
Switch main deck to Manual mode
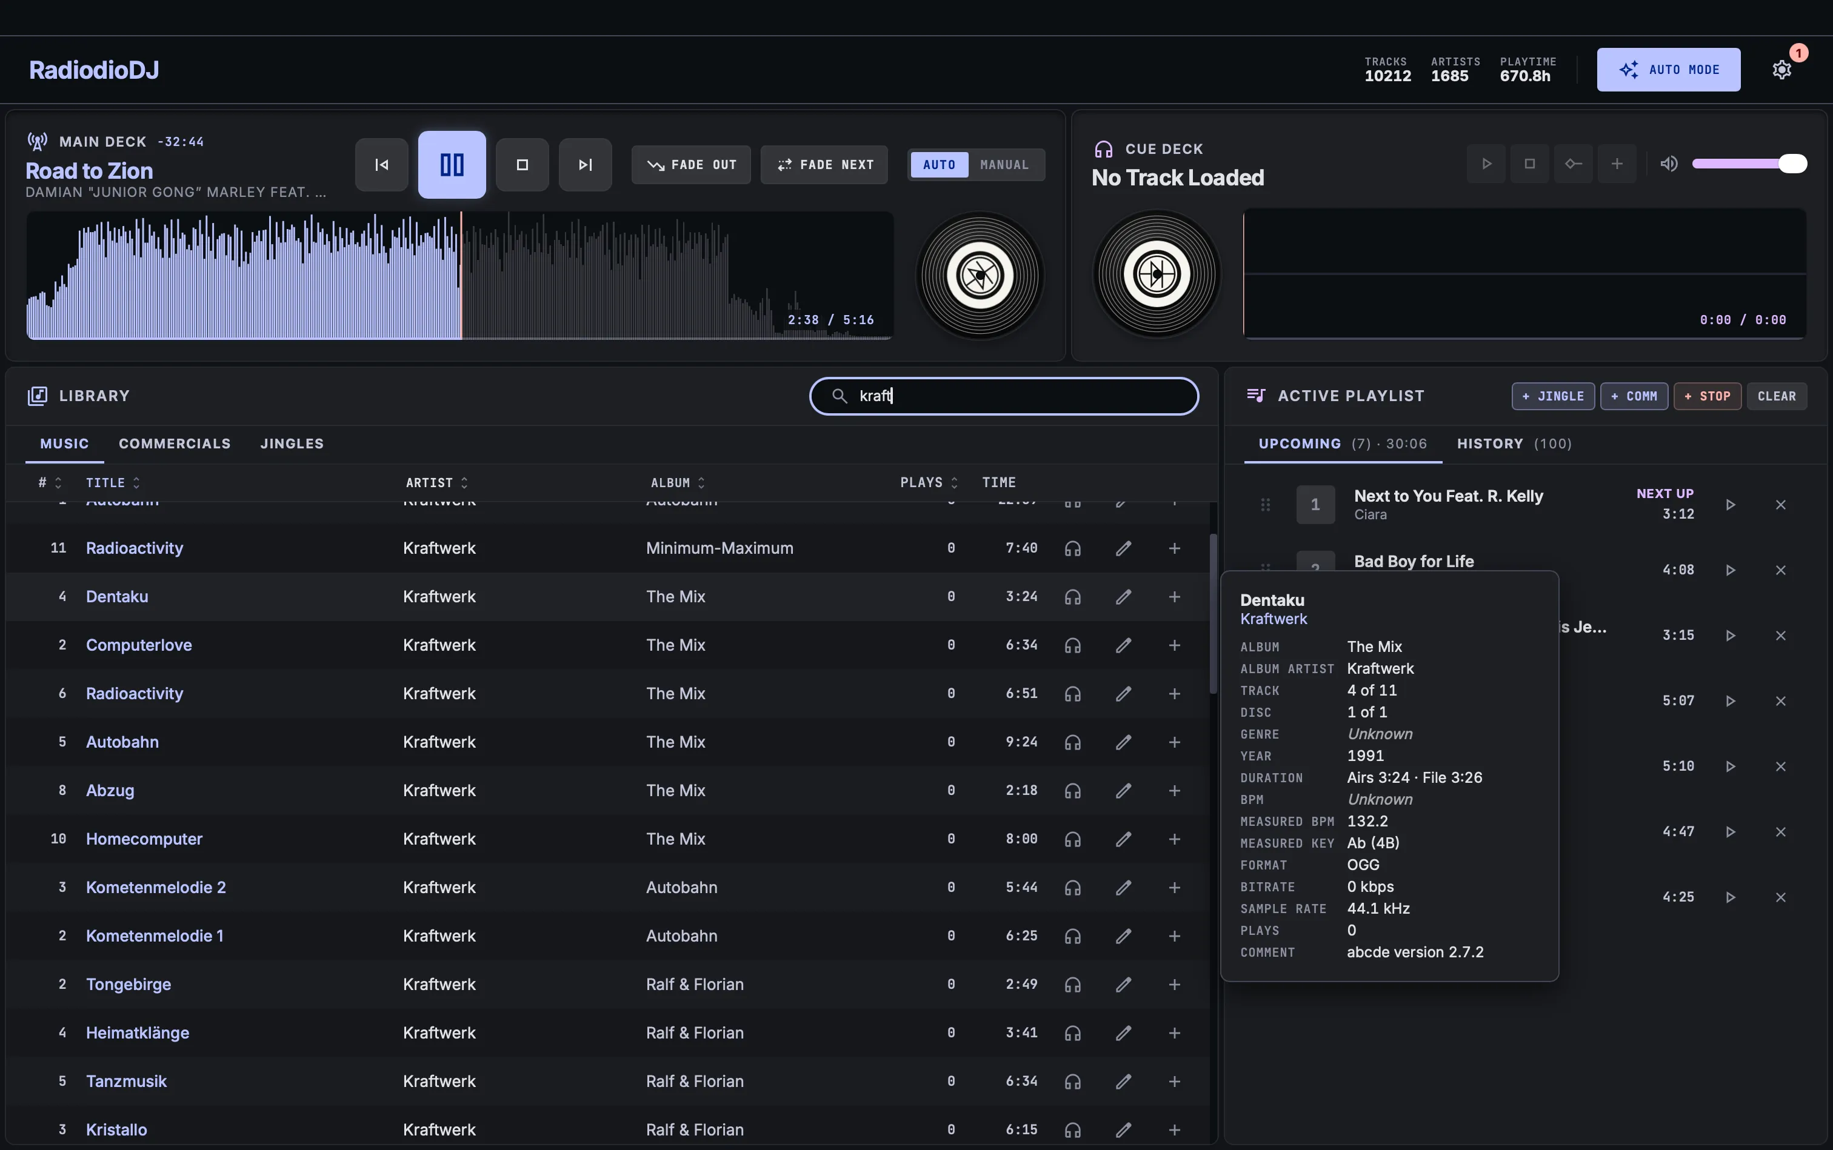click(x=1004, y=165)
